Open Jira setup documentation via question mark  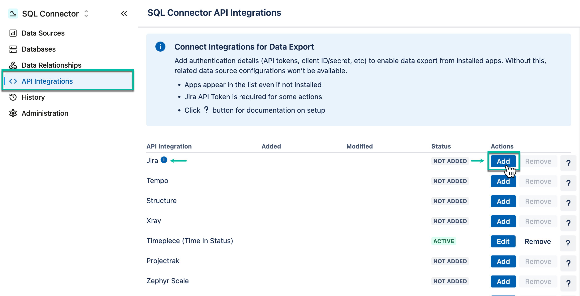[x=568, y=163]
